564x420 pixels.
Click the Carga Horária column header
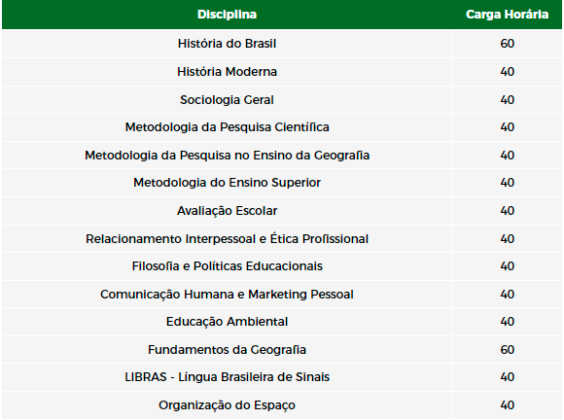(507, 15)
